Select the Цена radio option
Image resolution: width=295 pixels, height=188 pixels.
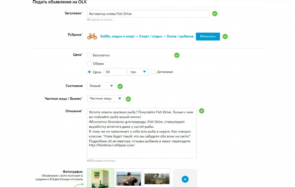click(89, 72)
